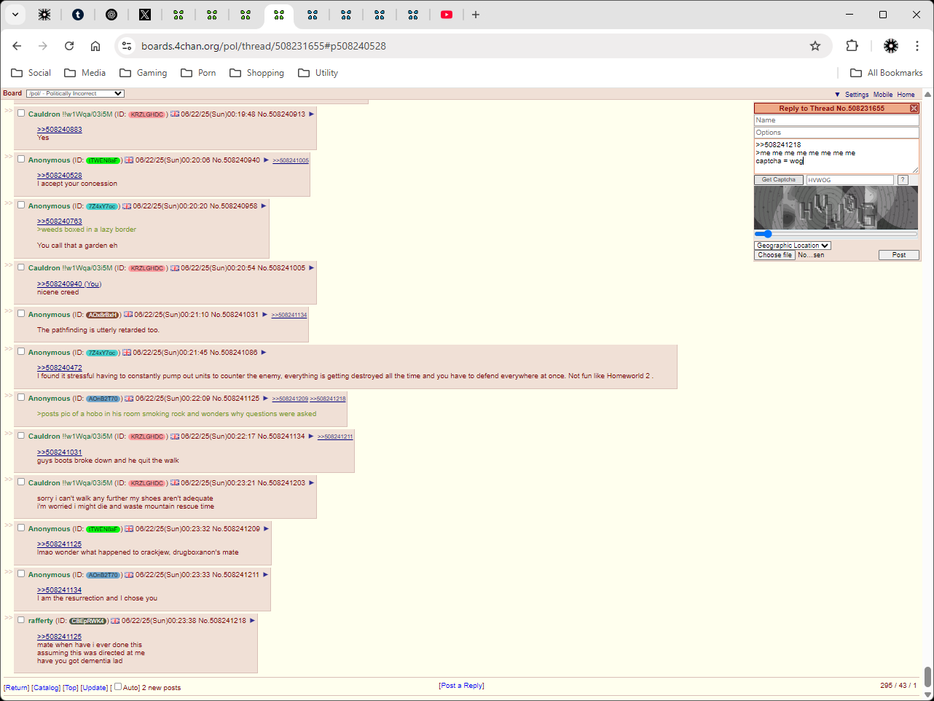Image resolution: width=934 pixels, height=701 pixels.
Task: Open the Shopping bookmarks folder
Action: click(256, 73)
